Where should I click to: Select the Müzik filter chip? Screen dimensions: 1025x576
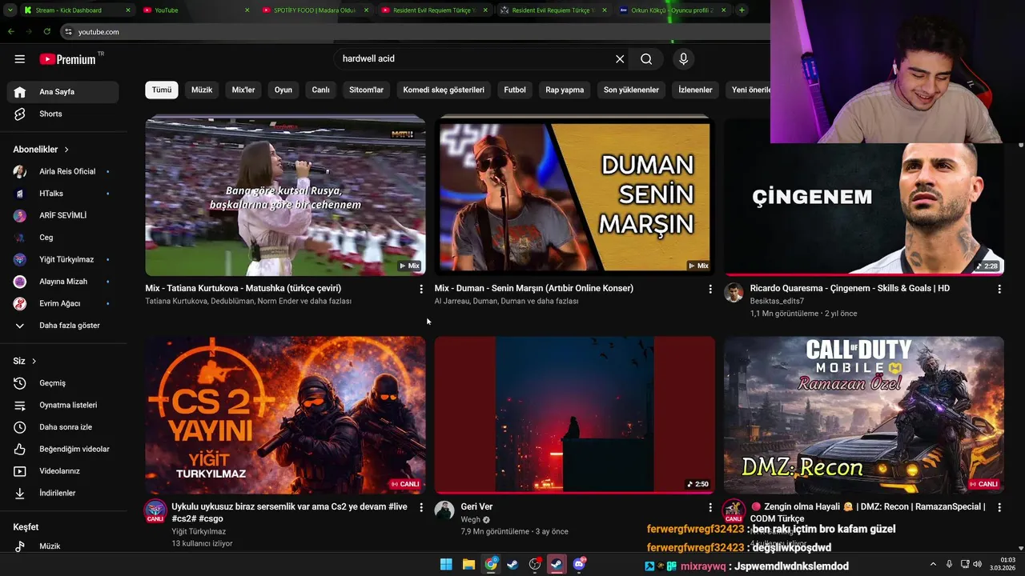pos(202,90)
